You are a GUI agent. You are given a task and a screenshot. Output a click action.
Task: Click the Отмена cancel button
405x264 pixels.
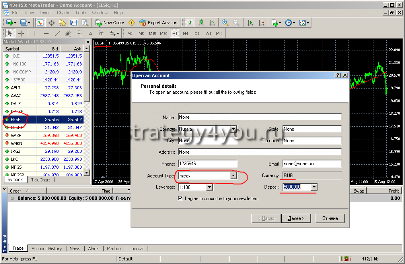[330, 218]
